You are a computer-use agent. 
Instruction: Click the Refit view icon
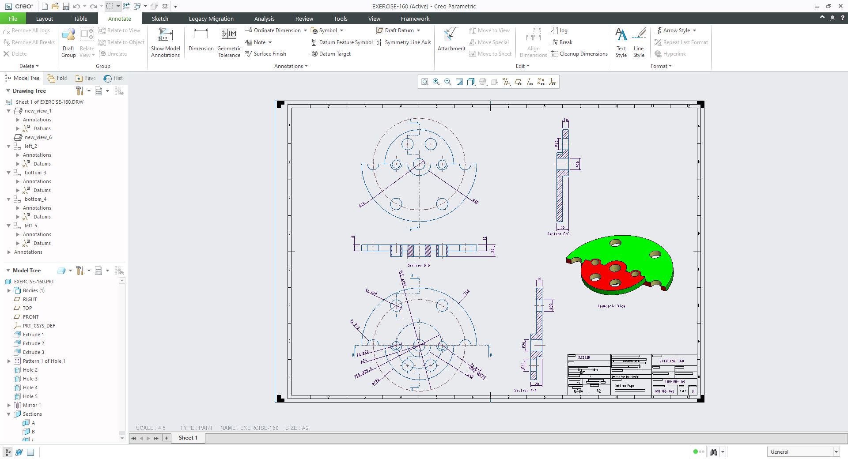[424, 82]
